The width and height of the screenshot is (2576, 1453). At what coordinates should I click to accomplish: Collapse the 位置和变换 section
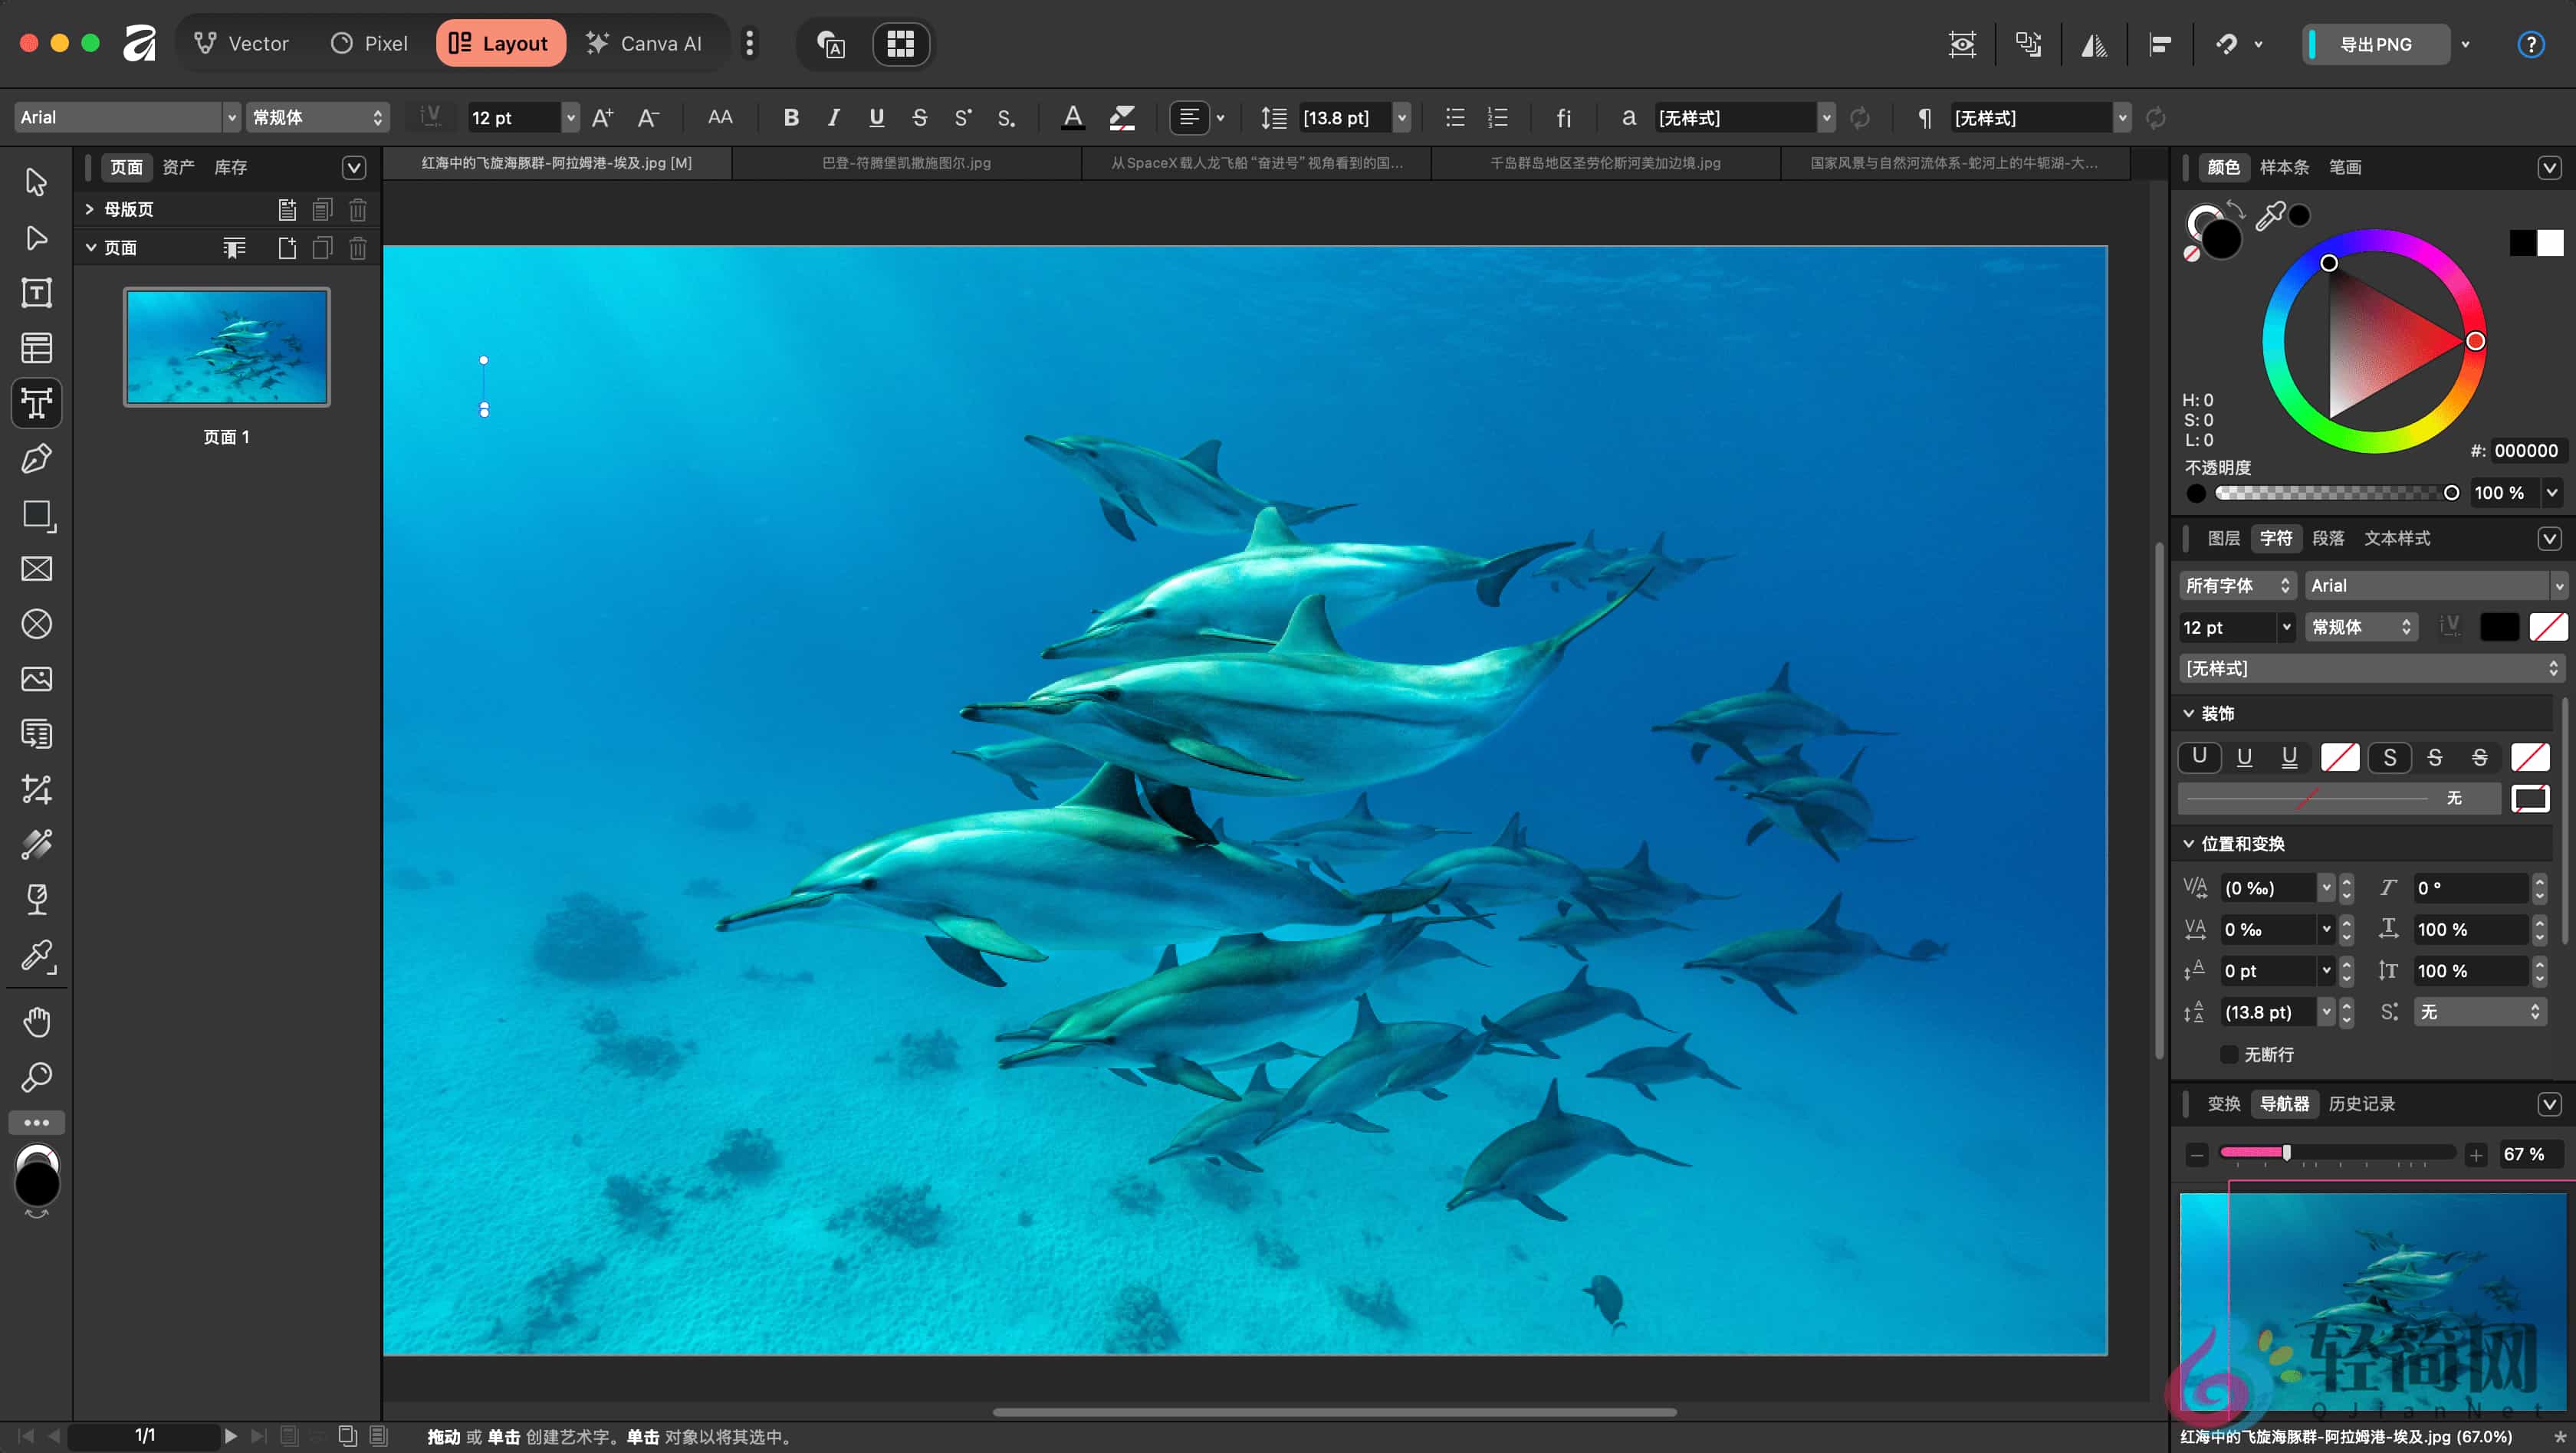(2189, 844)
